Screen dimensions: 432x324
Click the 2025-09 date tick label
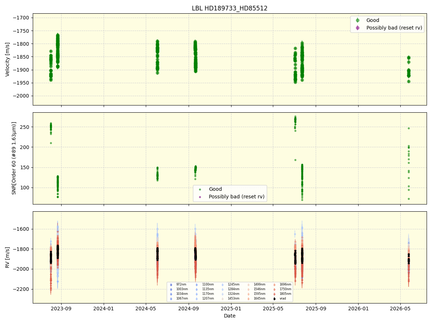point(316,309)
